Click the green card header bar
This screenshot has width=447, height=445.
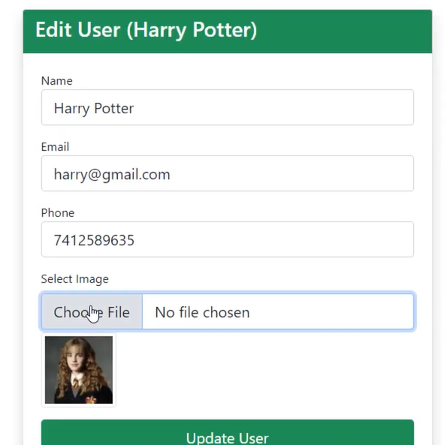pos(227,32)
